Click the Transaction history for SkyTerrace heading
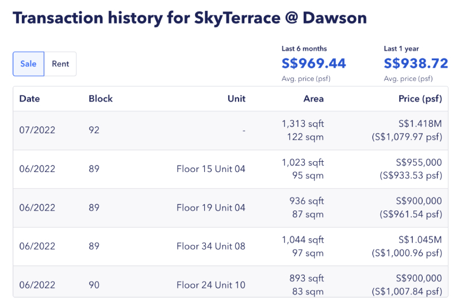 190,18
